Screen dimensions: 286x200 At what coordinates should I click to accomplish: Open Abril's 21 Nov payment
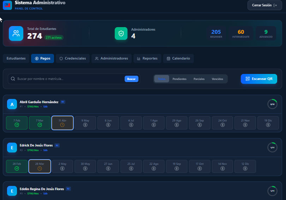pos(245,123)
